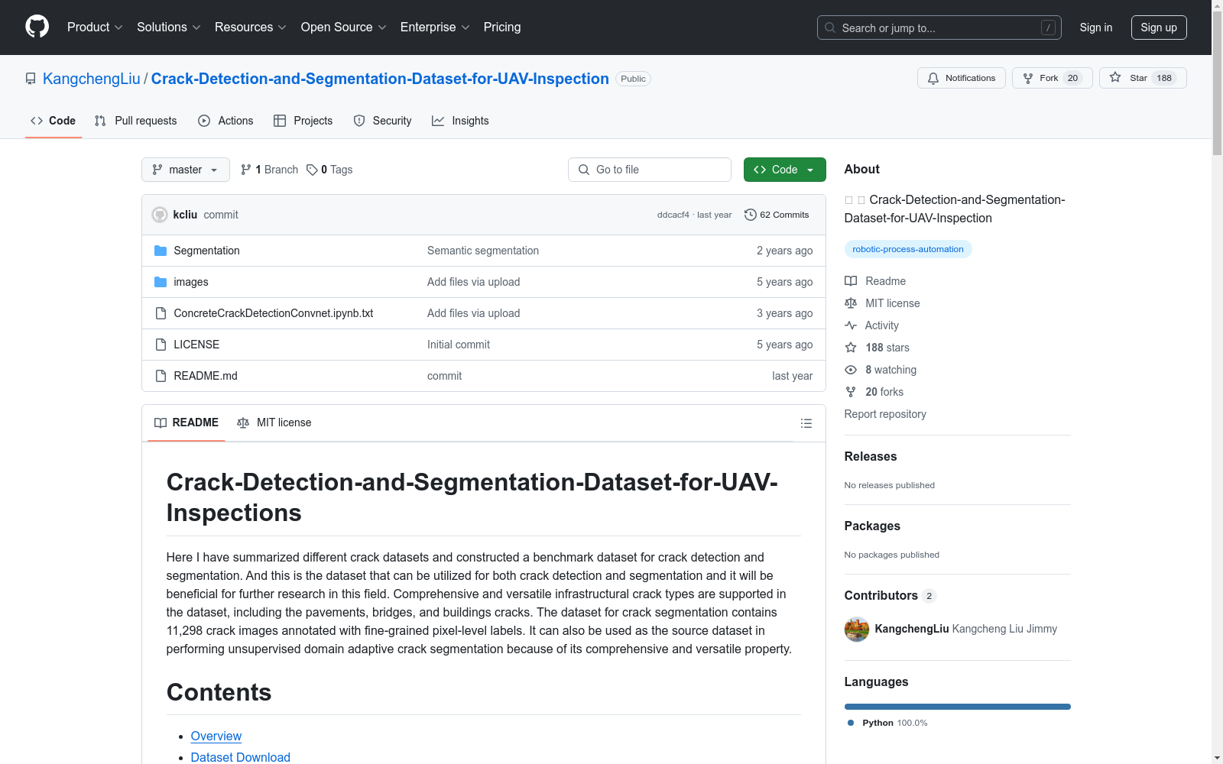Click the Sign up button
The width and height of the screenshot is (1223, 764).
(1158, 28)
